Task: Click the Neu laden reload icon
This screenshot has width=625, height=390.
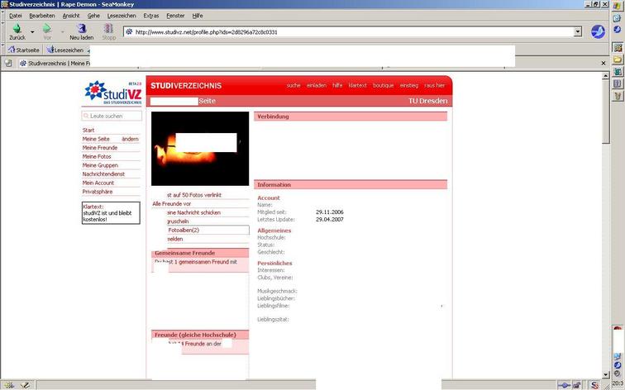Action: tap(81, 29)
